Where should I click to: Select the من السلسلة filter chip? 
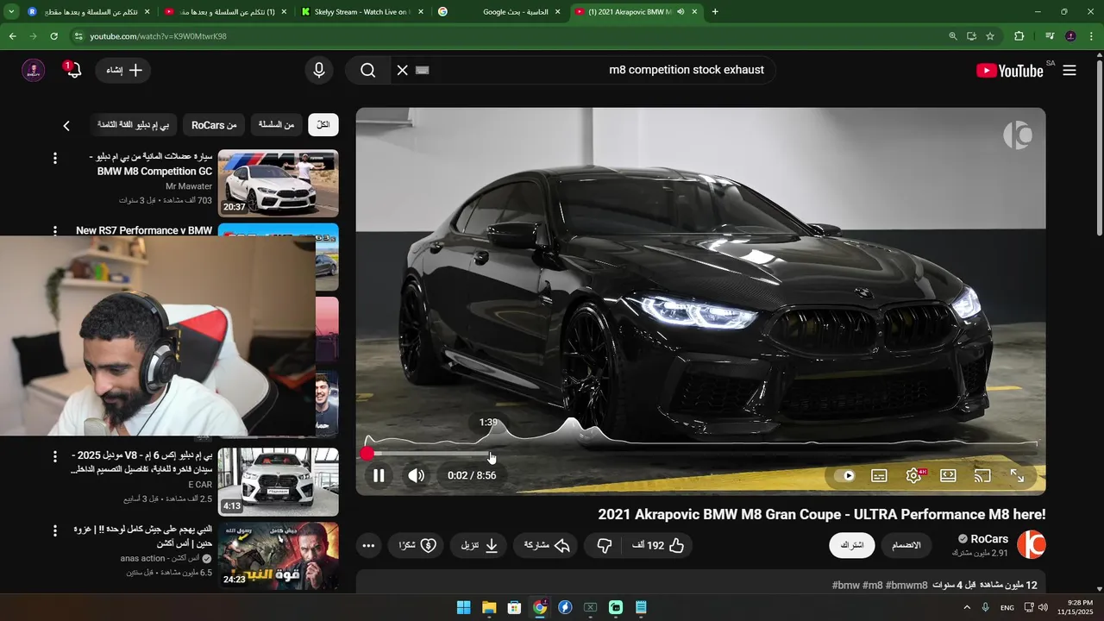(277, 125)
